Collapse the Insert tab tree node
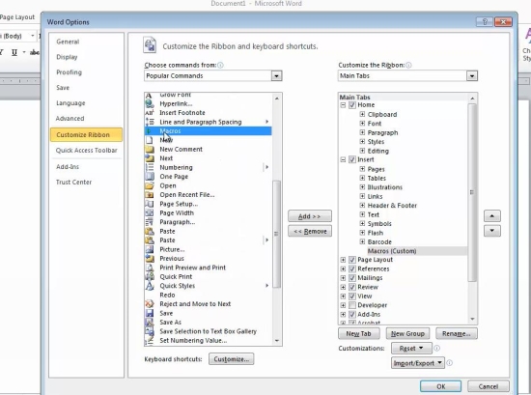The image size is (531, 395). pyautogui.click(x=343, y=159)
